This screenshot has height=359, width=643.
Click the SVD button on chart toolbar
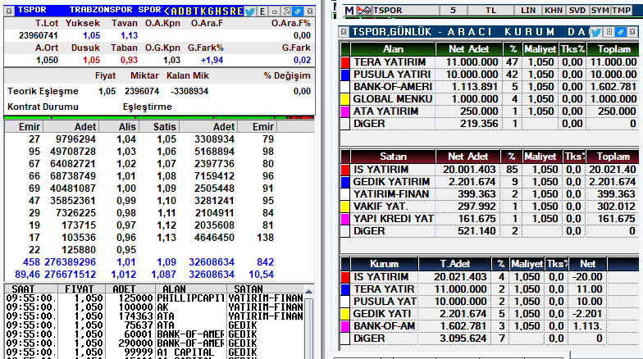tap(577, 10)
